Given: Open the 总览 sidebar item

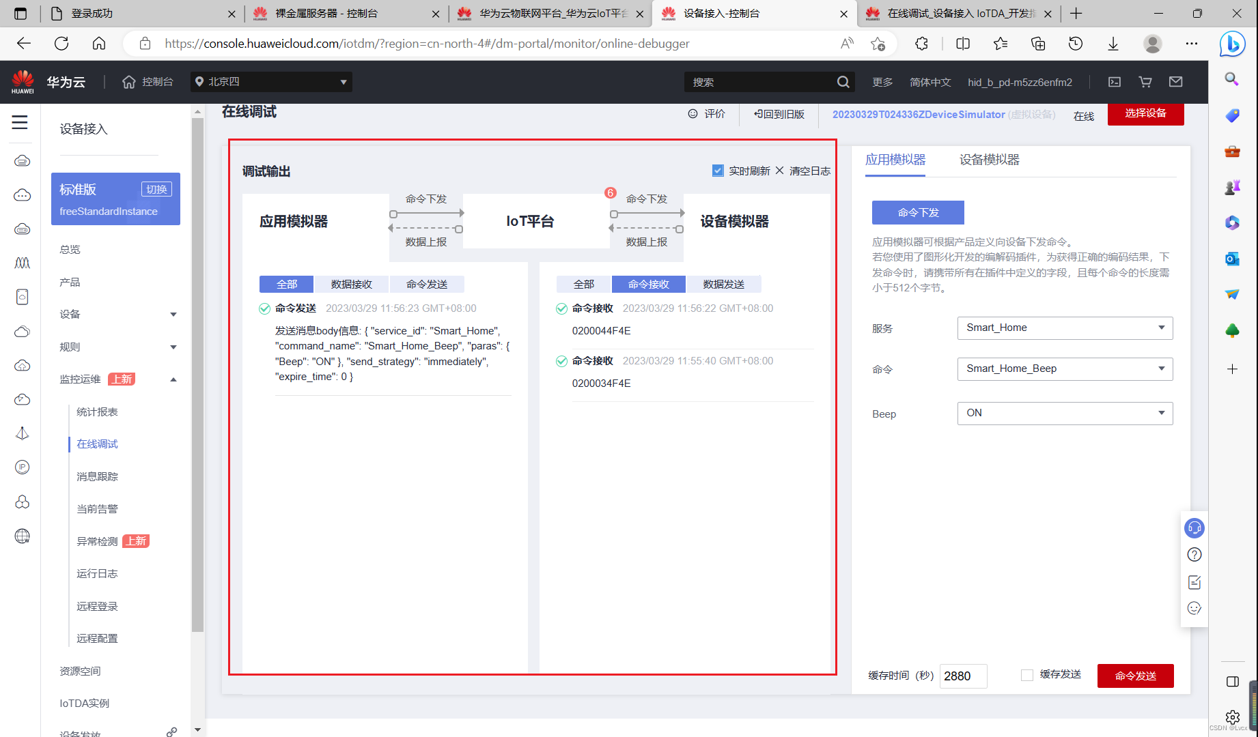Looking at the screenshot, I should 70,249.
